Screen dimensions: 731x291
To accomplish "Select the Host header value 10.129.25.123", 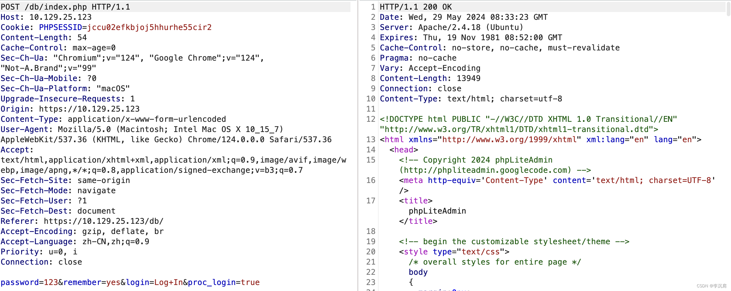I will click(x=60, y=17).
